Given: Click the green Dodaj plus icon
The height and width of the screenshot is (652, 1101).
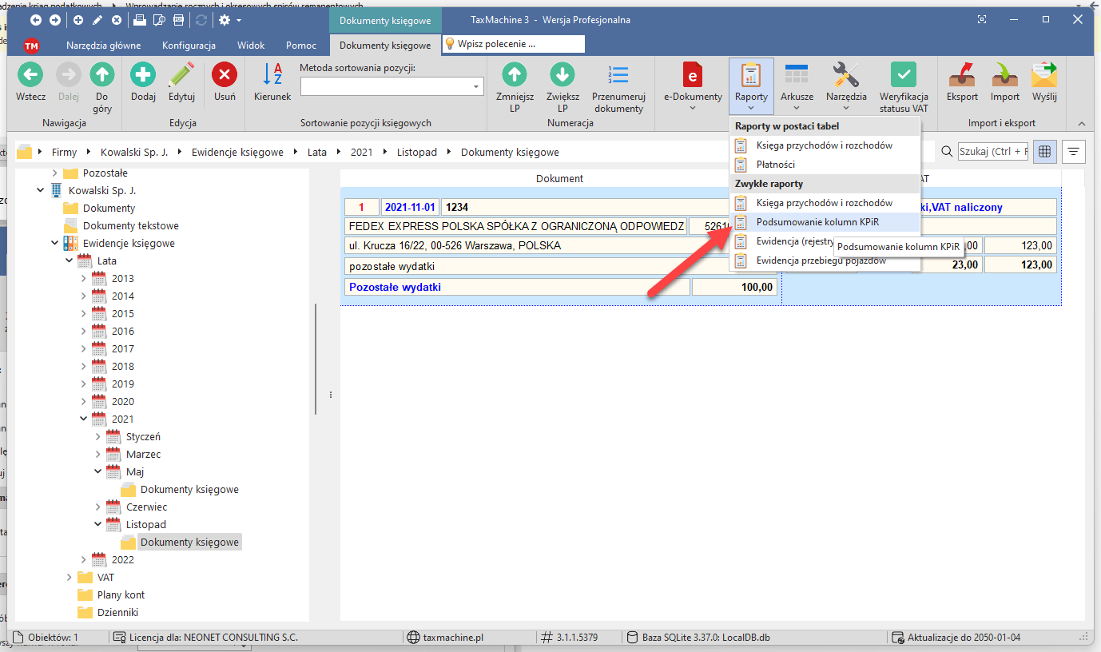Looking at the screenshot, I should coord(143,76).
